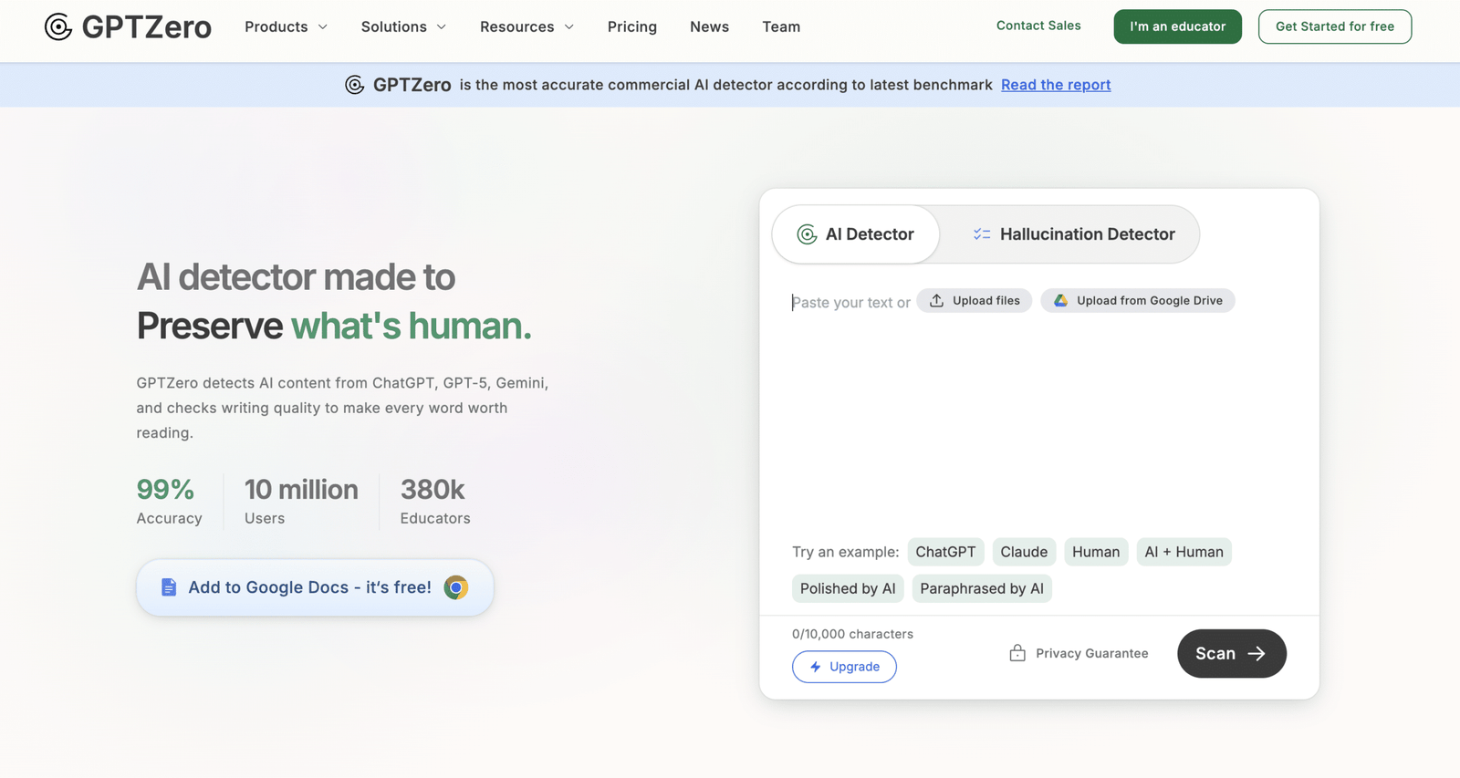Click the 'Try an example:' label
This screenshot has height=778, width=1460.
845,552
